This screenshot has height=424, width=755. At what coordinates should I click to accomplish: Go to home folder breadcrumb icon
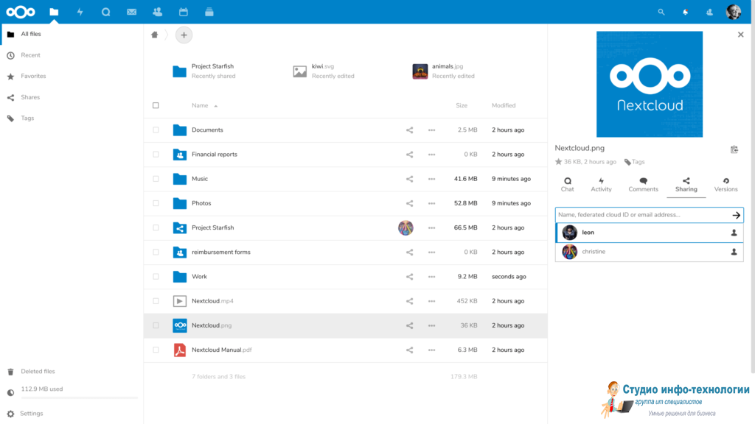pos(155,35)
